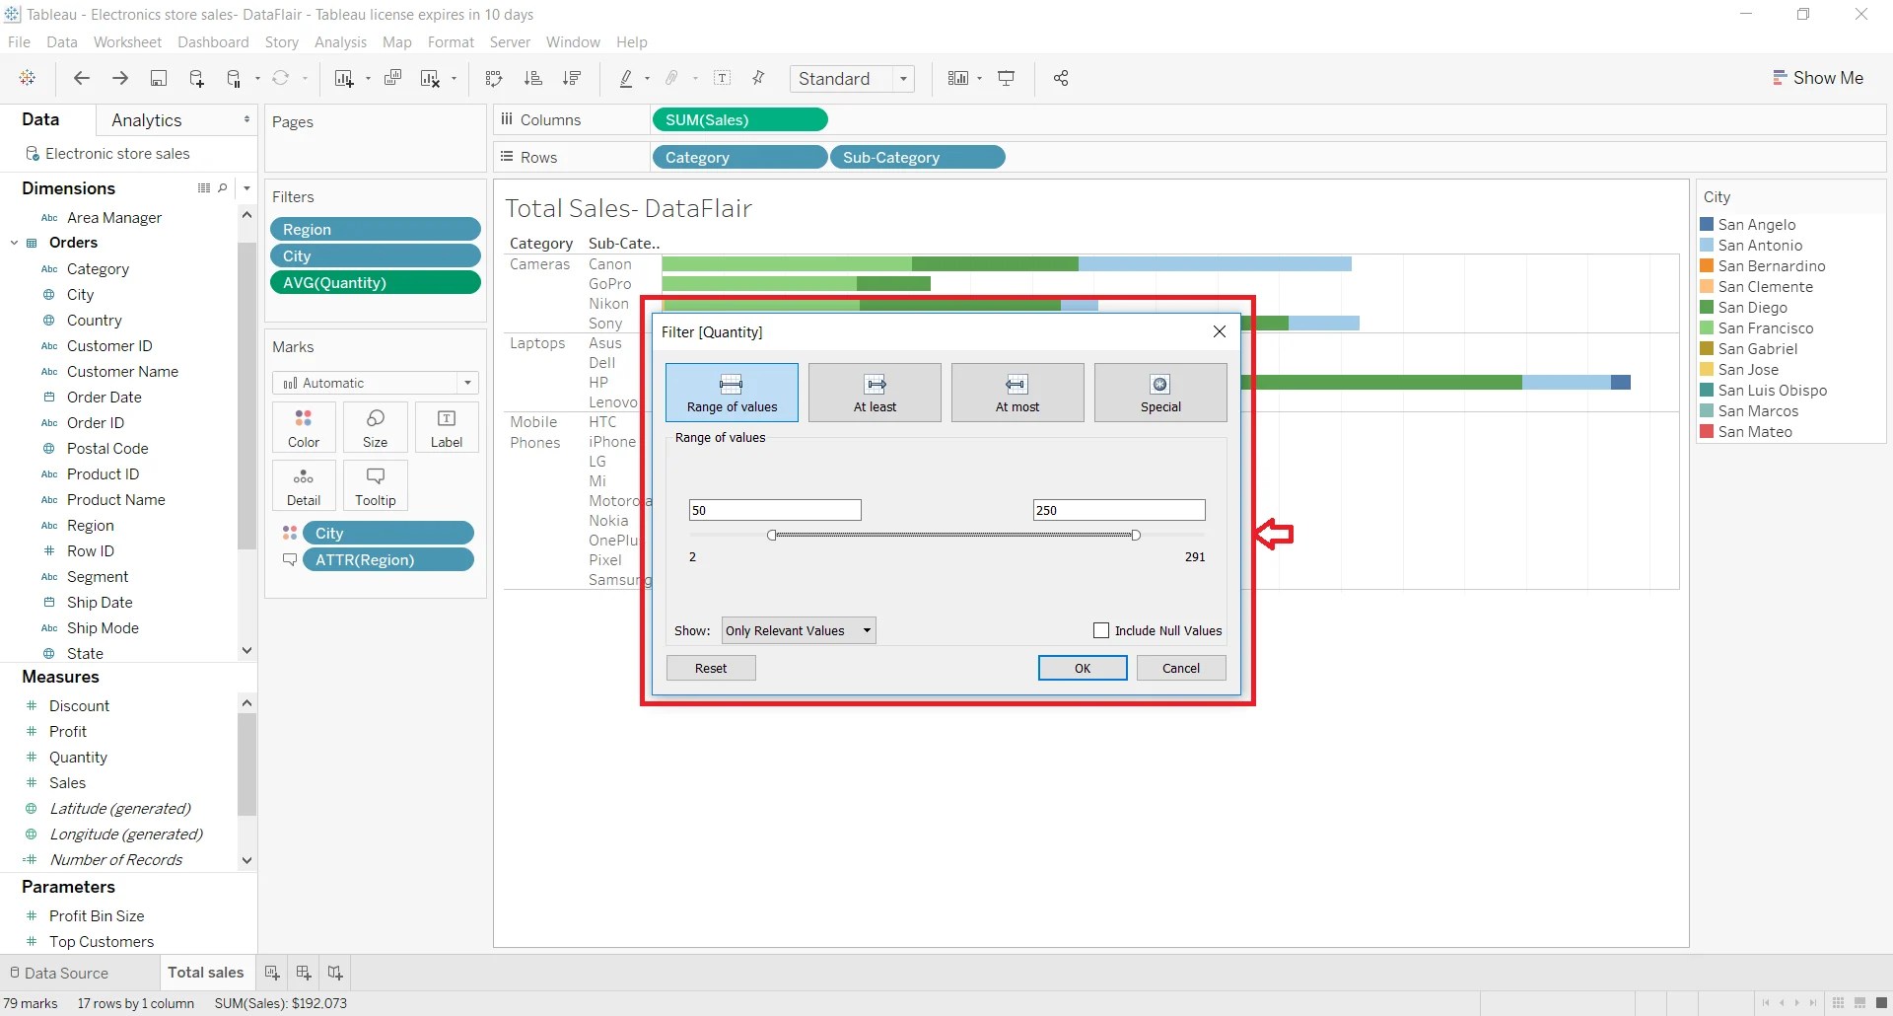Open the Analysis menu
Screen dimensions: 1893x1016
(x=340, y=42)
